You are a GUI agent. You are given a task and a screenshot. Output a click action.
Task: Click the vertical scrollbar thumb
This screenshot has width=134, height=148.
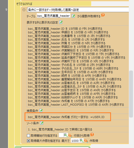pos(131,94)
